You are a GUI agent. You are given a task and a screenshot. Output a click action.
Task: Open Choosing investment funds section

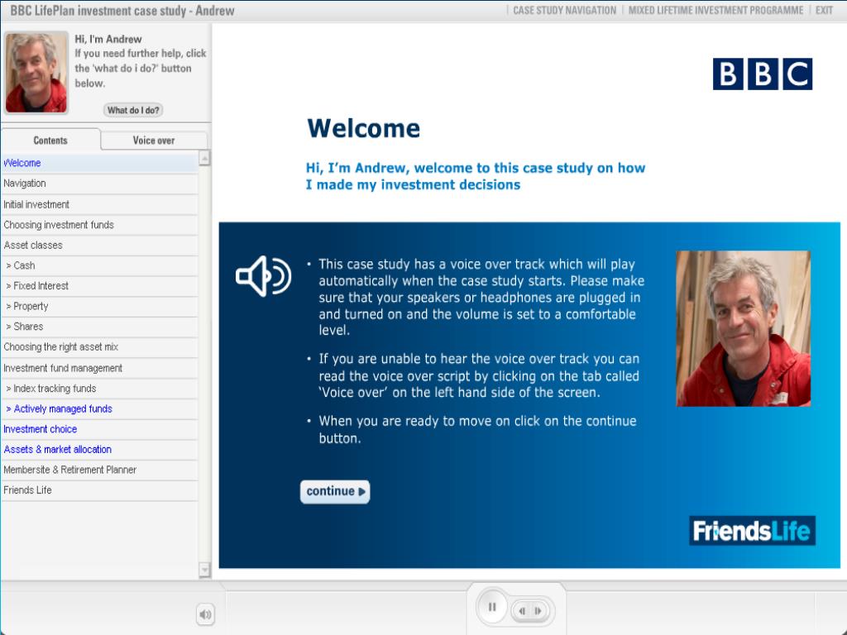tap(99, 225)
